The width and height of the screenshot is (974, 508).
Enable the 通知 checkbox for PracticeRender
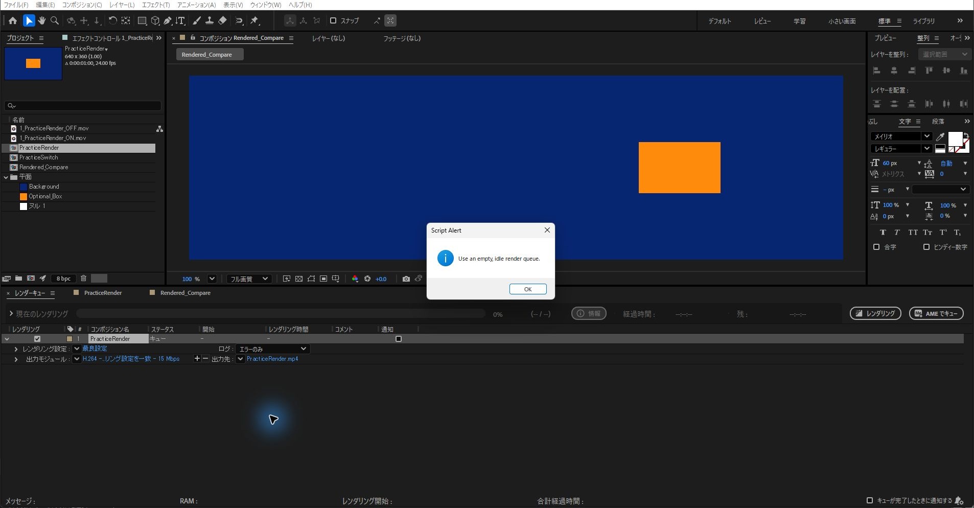pos(399,339)
